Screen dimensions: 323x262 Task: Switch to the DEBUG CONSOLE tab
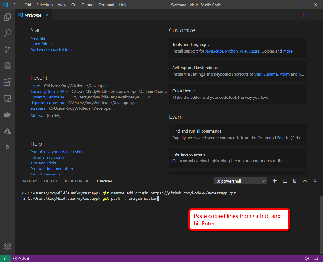(x=77, y=181)
